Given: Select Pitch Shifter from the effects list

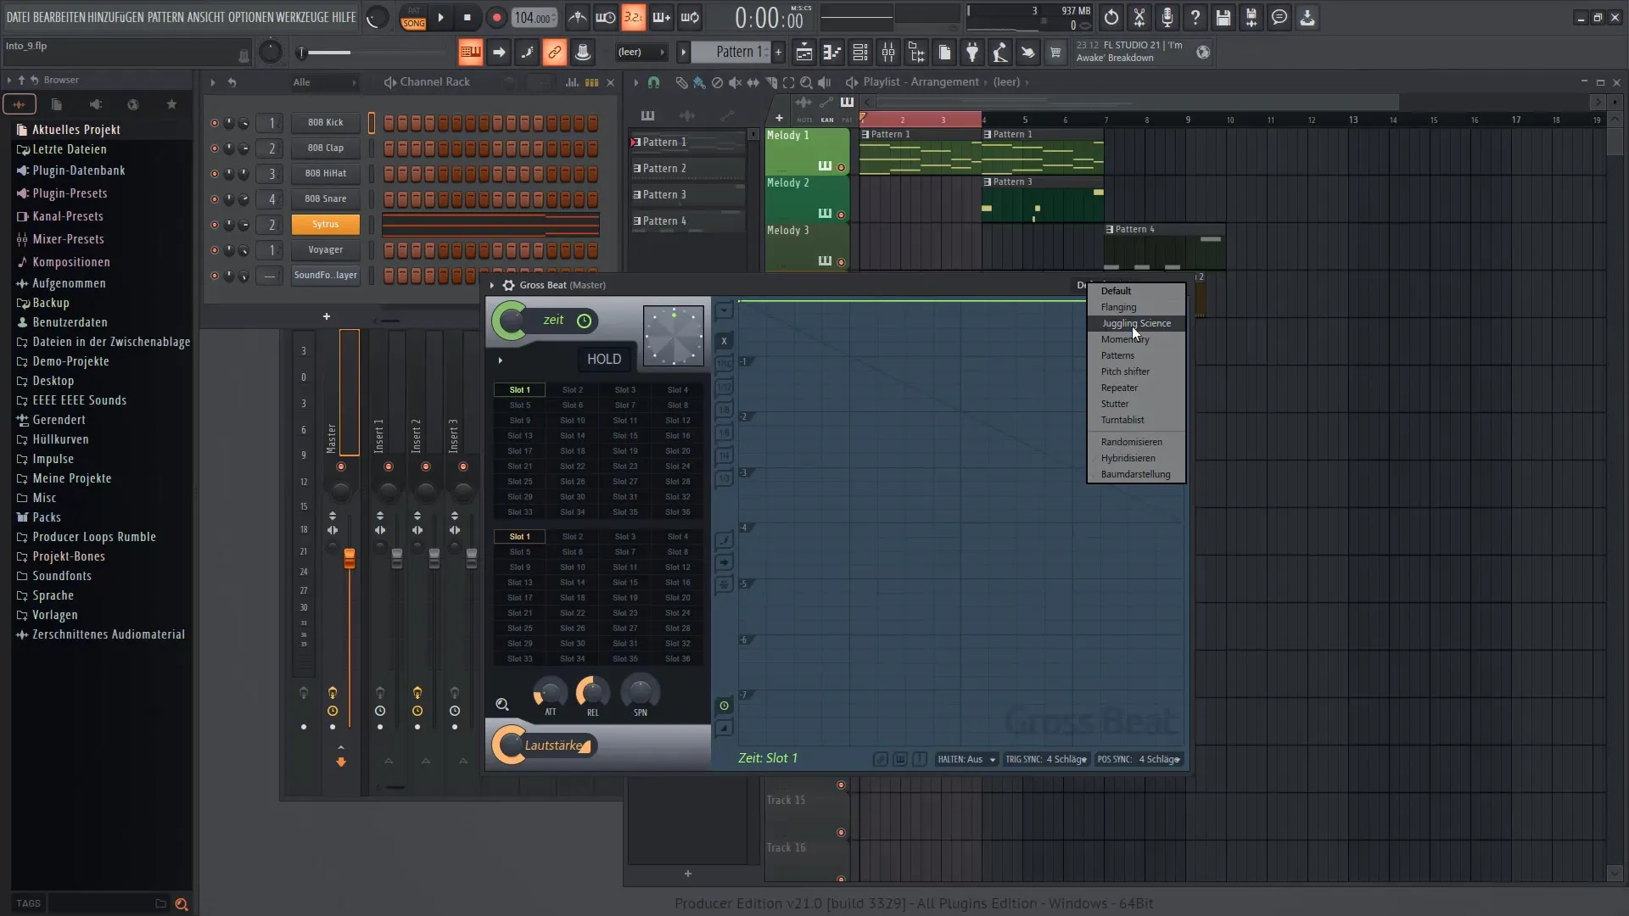Looking at the screenshot, I should [x=1124, y=371].
